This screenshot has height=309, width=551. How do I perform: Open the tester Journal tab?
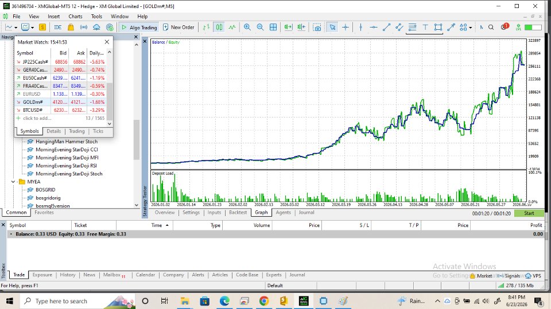point(306,213)
